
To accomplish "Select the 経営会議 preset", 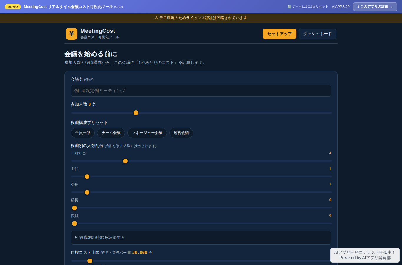I will pyautogui.click(x=181, y=133).
